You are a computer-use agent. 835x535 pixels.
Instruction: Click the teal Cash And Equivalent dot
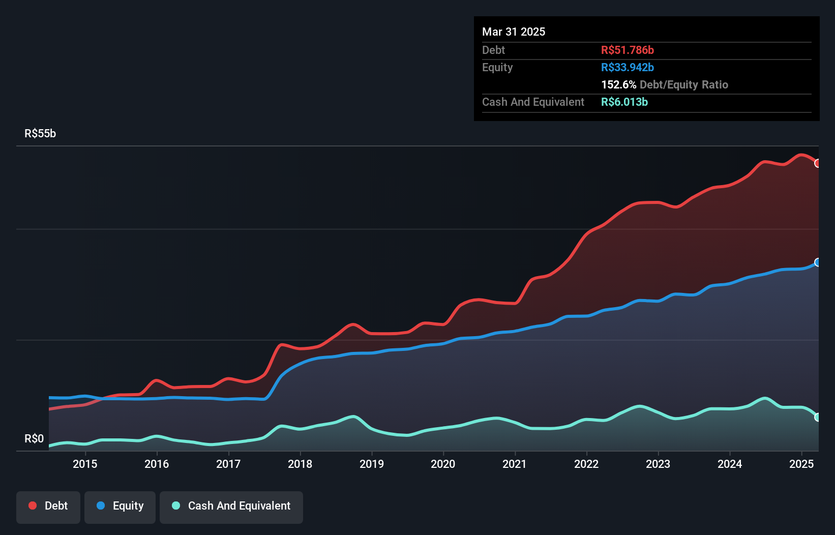point(176,506)
